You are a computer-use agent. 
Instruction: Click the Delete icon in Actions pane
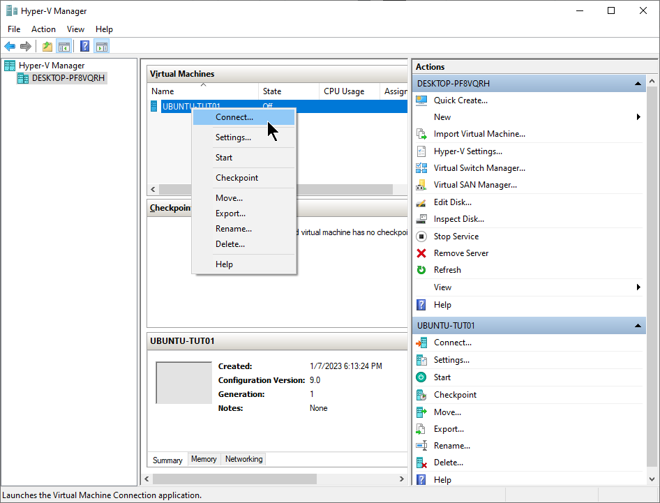[x=421, y=463]
